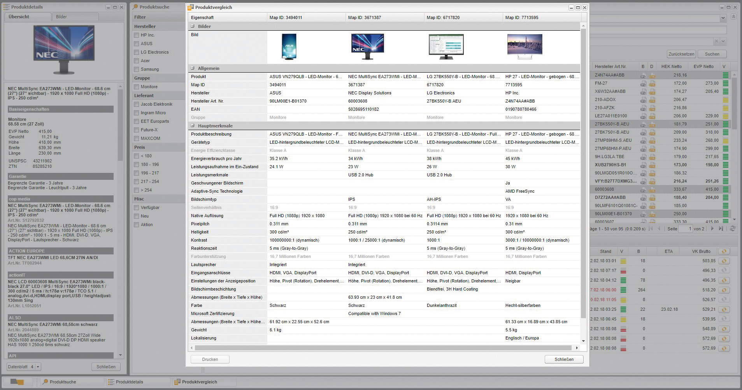Refresh the supplier row priced 529,21
This screenshot has height=390, width=742.
pyautogui.click(x=724, y=310)
